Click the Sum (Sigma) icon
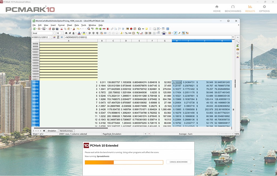The image size is (277, 176). coord(58,37)
